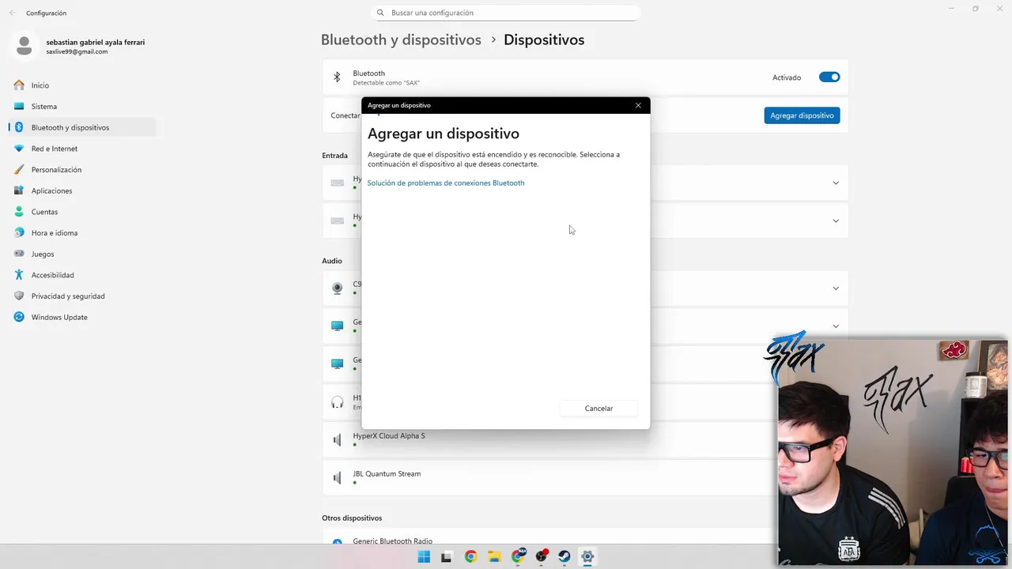Click the Audio section heading
Image resolution: width=1012 pixels, height=569 pixels.
click(332, 261)
